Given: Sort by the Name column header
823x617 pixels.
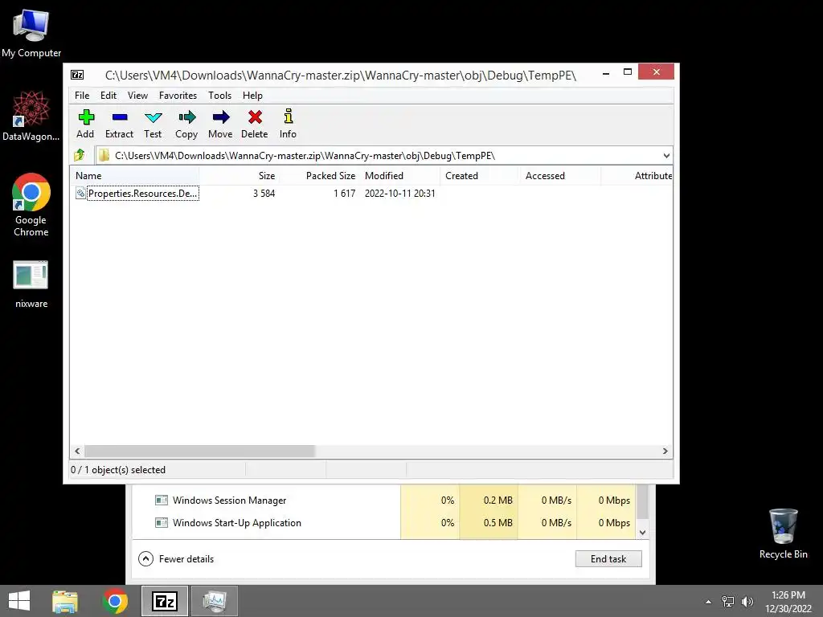Looking at the screenshot, I should click(135, 176).
